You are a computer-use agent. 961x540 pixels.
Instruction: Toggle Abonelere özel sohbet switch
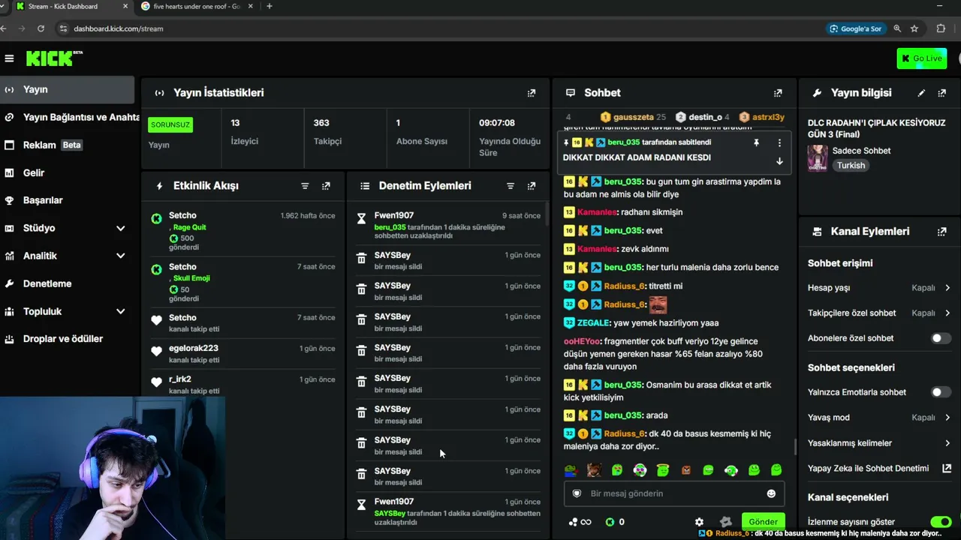[941, 338]
